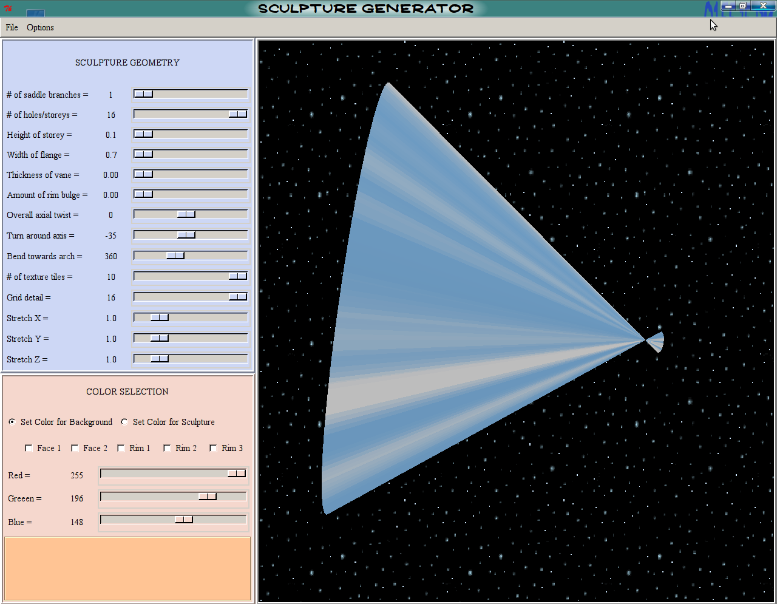Click the Bend towards arch value 360
The width and height of the screenshot is (777, 604).
coord(111,256)
